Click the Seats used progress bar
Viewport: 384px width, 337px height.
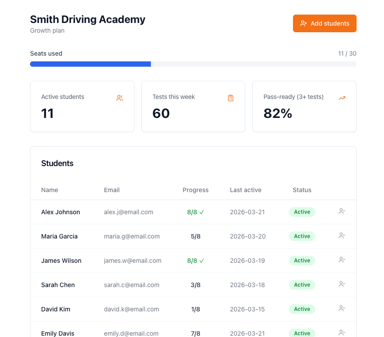pyautogui.click(x=193, y=64)
